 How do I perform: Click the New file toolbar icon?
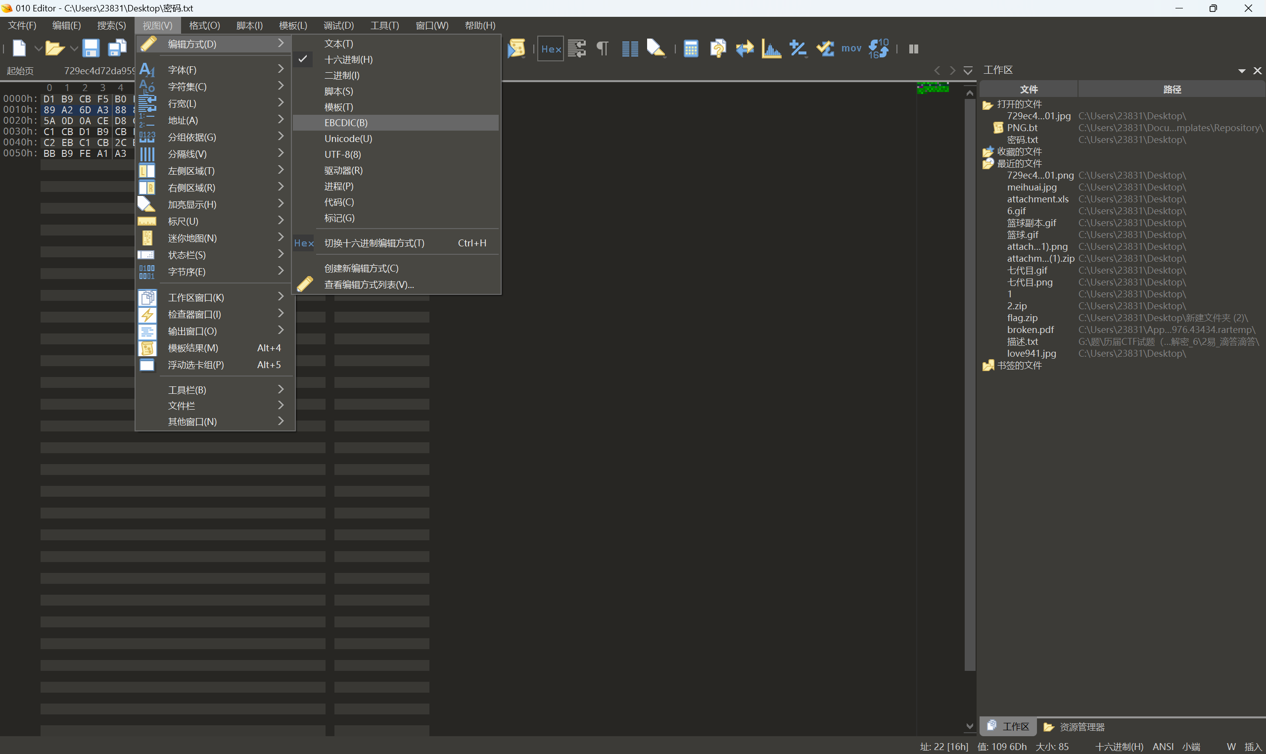coord(19,48)
